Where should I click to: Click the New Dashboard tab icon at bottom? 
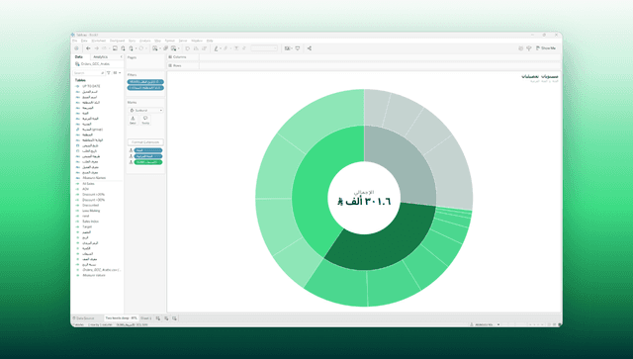[166, 318]
